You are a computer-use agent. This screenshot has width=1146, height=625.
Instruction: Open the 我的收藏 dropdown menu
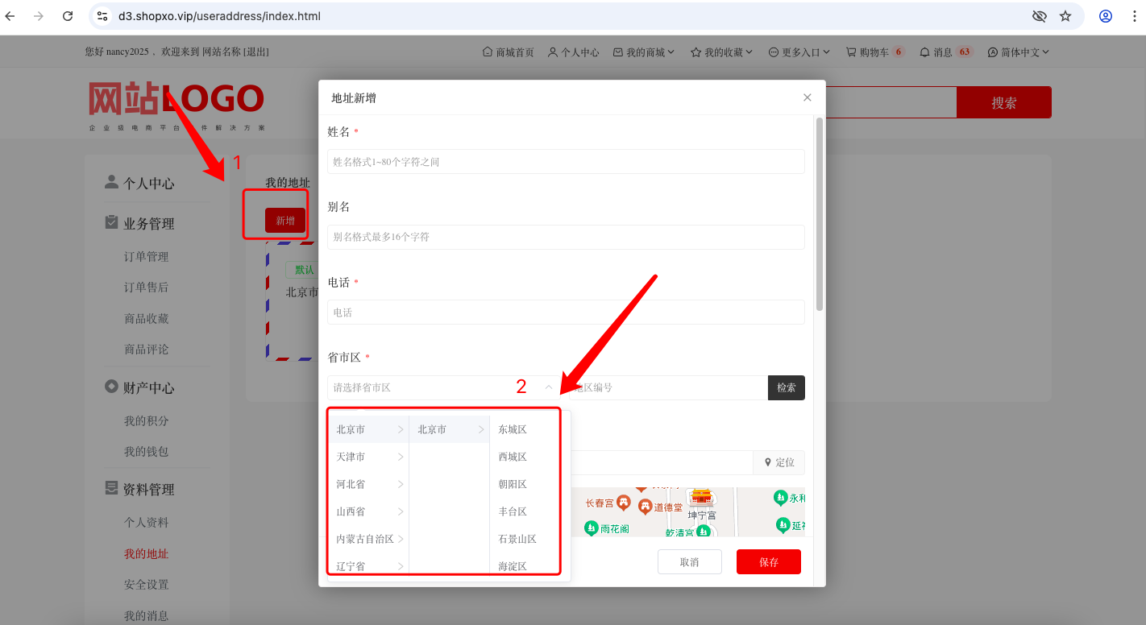tap(722, 52)
